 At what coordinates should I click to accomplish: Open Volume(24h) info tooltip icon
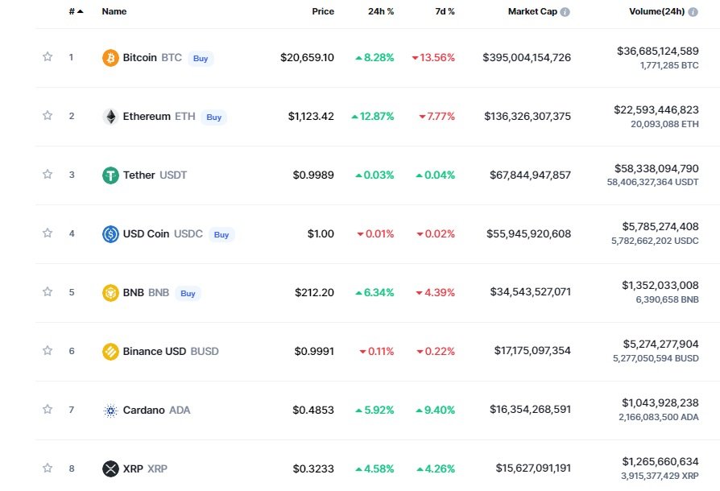coord(693,12)
